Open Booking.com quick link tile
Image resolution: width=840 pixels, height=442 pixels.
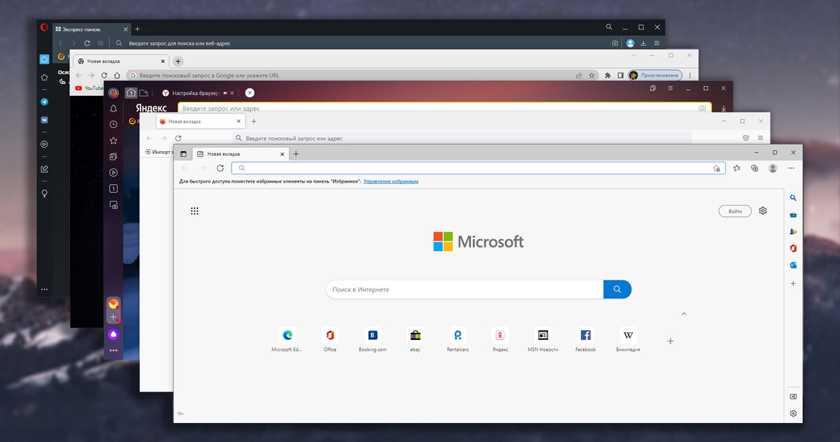pyautogui.click(x=372, y=340)
